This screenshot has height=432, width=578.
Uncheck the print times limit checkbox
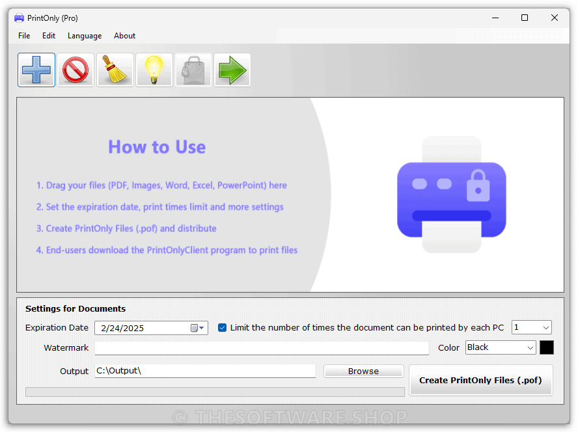pyautogui.click(x=222, y=328)
